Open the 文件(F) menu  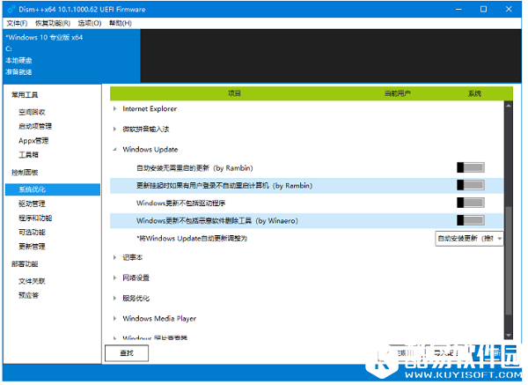click(x=17, y=23)
